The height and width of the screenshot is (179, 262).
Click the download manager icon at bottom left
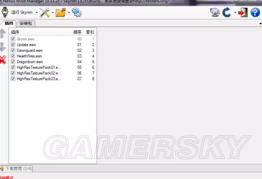tap(2, 169)
